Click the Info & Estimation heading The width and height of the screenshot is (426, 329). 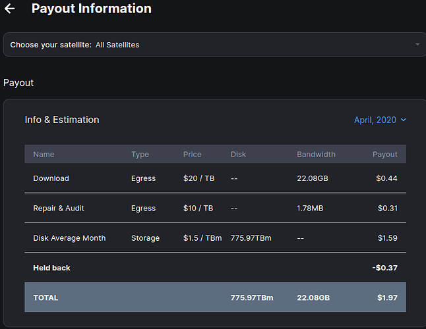(x=62, y=120)
